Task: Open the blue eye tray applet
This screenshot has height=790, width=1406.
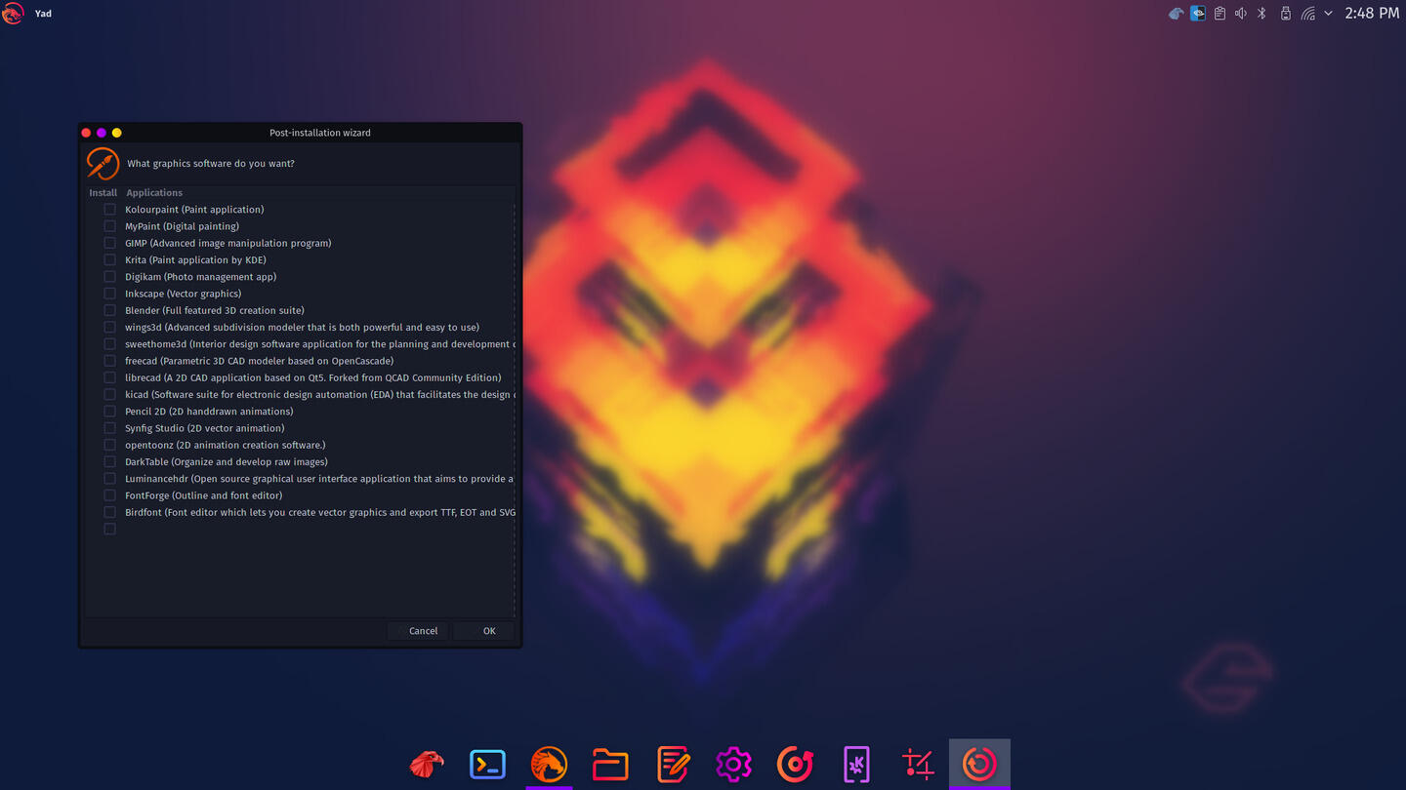Action: tap(1198, 14)
